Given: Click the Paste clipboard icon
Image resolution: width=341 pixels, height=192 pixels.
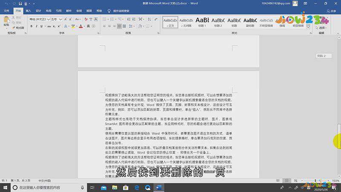Looking at the screenshot, I should [x=6, y=20].
